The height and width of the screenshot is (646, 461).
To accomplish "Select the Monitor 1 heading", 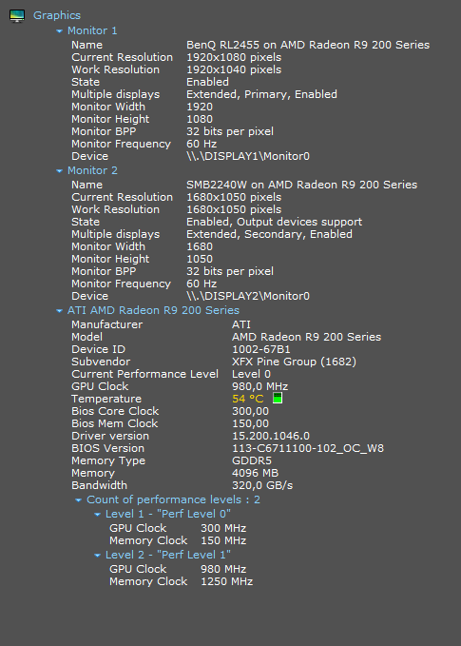I will (92, 30).
